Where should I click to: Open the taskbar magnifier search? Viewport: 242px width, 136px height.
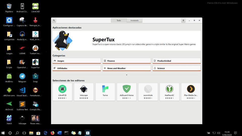17,133
